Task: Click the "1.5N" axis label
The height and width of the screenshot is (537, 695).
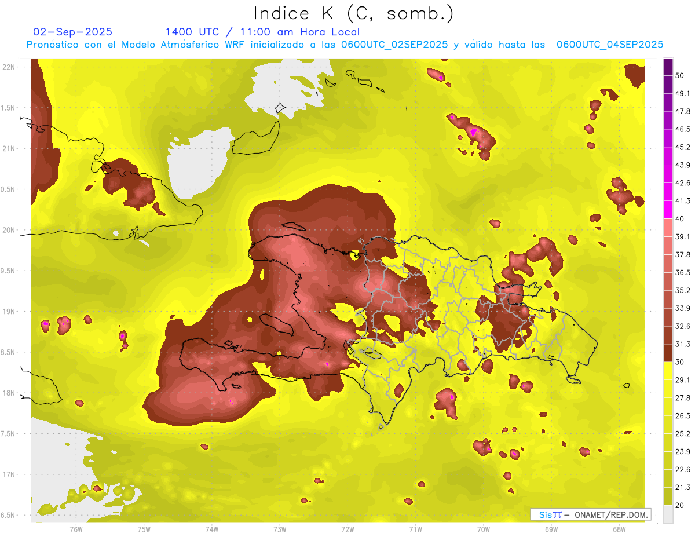Action: 8,108
